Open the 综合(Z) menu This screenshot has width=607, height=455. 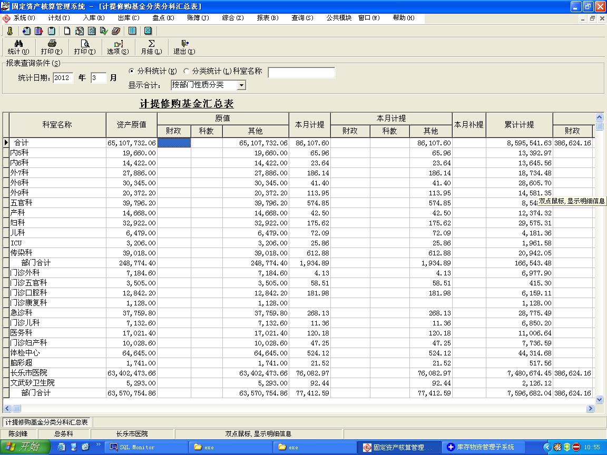pos(233,18)
